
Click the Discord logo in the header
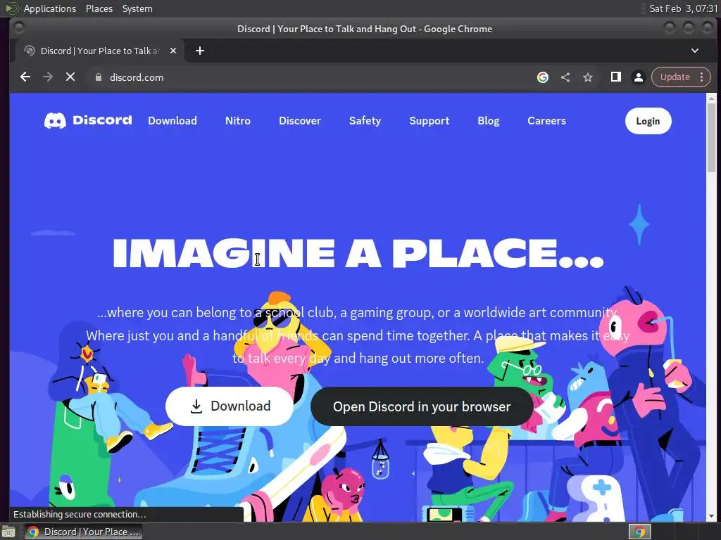click(x=88, y=120)
